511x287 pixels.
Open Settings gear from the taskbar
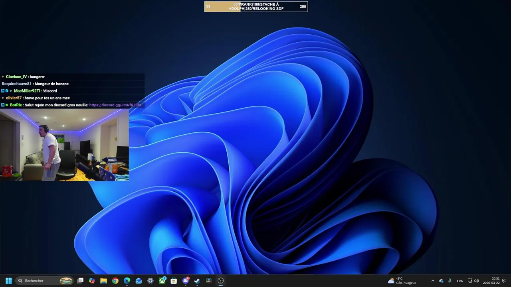[x=150, y=281]
